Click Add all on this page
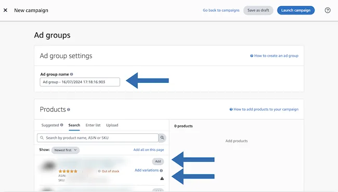Image resolution: width=338 pixels, height=192 pixels. 149,150
